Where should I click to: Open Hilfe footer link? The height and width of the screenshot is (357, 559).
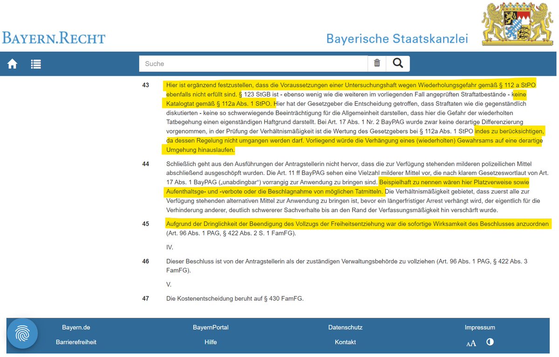pyautogui.click(x=211, y=342)
